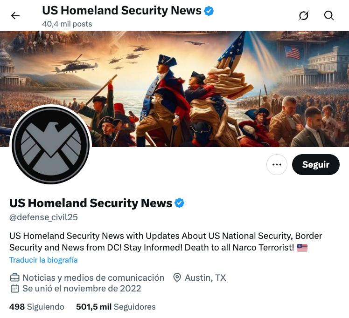This screenshot has width=349, height=318.
Task: Click the US flag emoji in bio
Action: (x=302, y=248)
